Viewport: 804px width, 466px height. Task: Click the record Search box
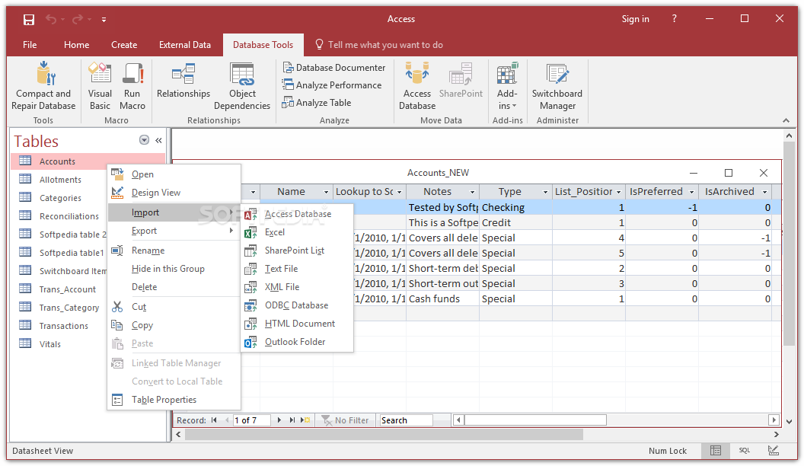406,420
